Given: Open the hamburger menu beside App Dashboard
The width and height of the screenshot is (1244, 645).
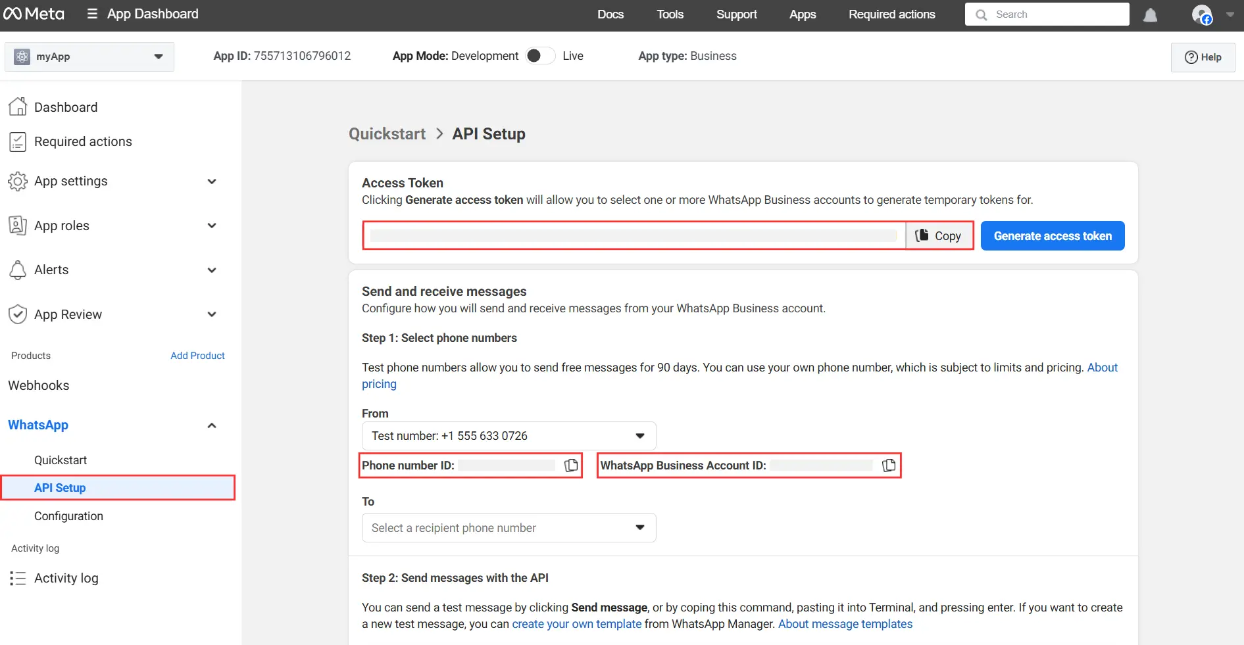Looking at the screenshot, I should (x=92, y=14).
